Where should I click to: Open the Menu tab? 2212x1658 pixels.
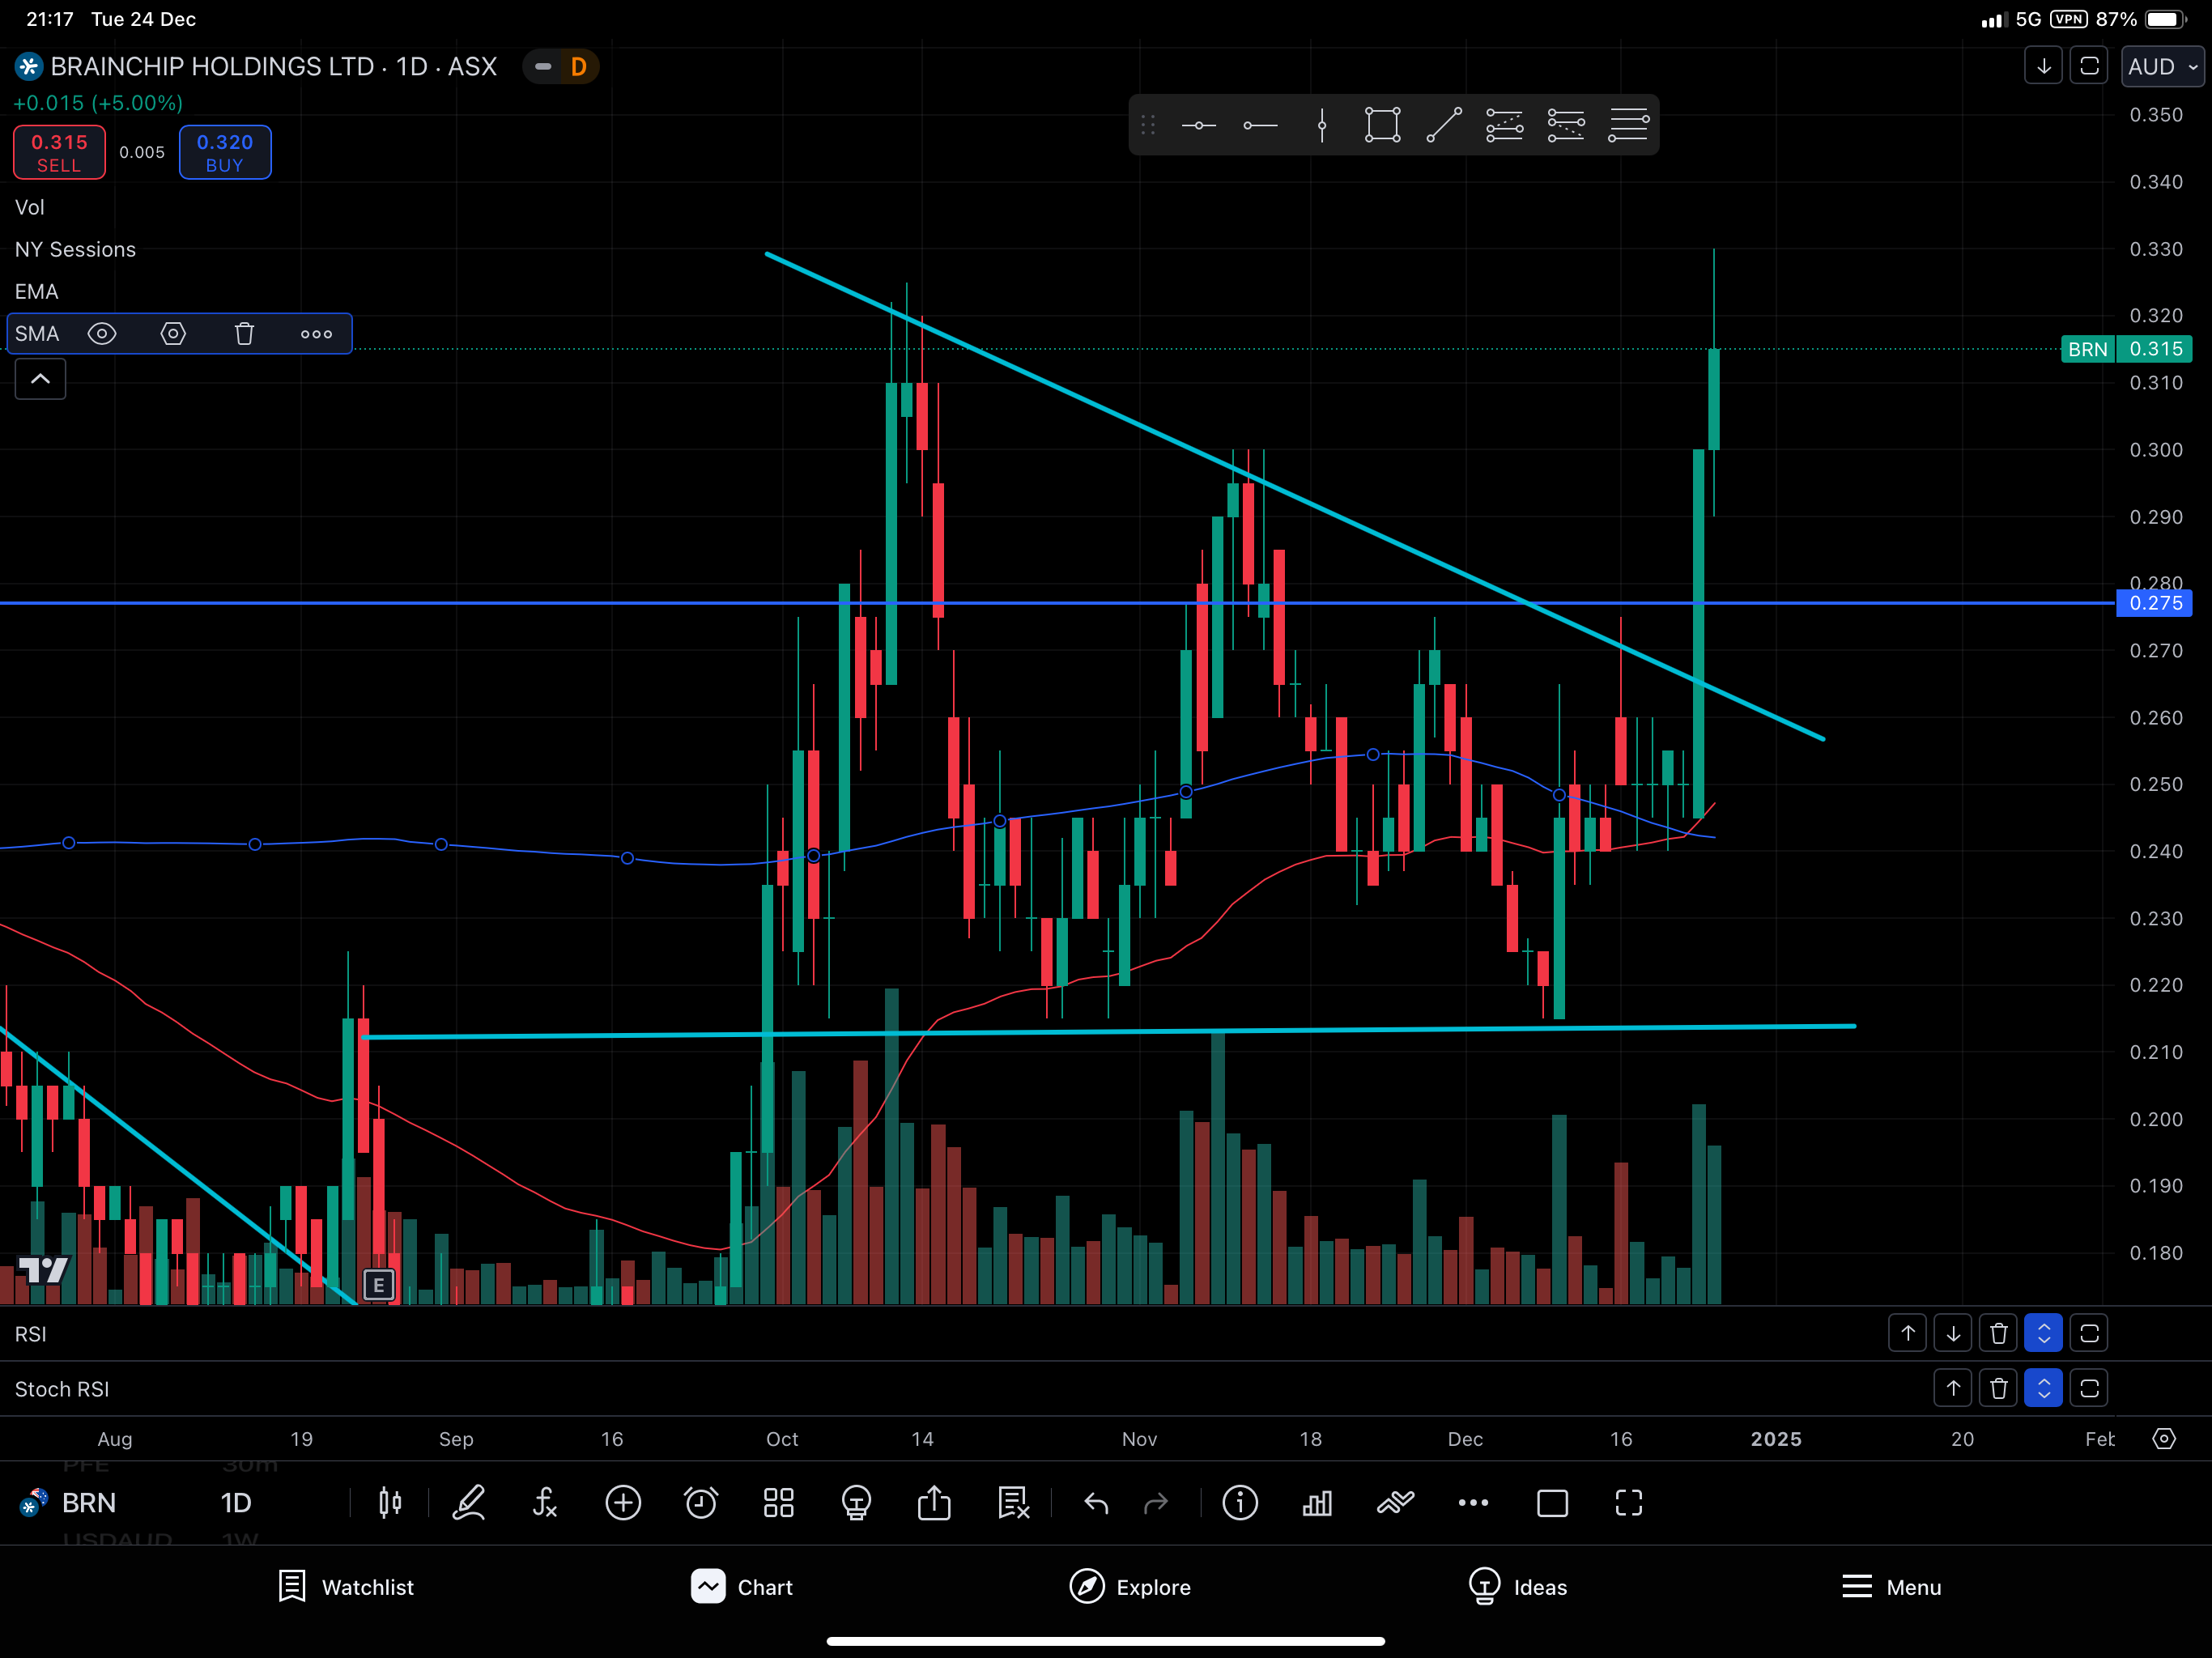pyautogui.click(x=1891, y=1587)
